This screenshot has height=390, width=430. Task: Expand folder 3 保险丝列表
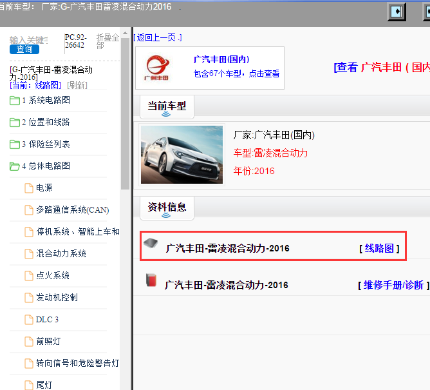tap(46, 144)
